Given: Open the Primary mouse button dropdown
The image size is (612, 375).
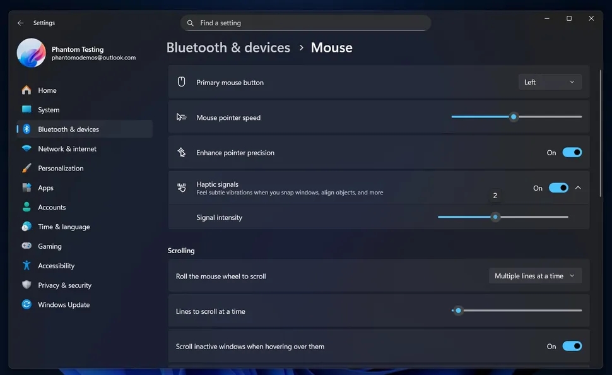Looking at the screenshot, I should (x=550, y=81).
